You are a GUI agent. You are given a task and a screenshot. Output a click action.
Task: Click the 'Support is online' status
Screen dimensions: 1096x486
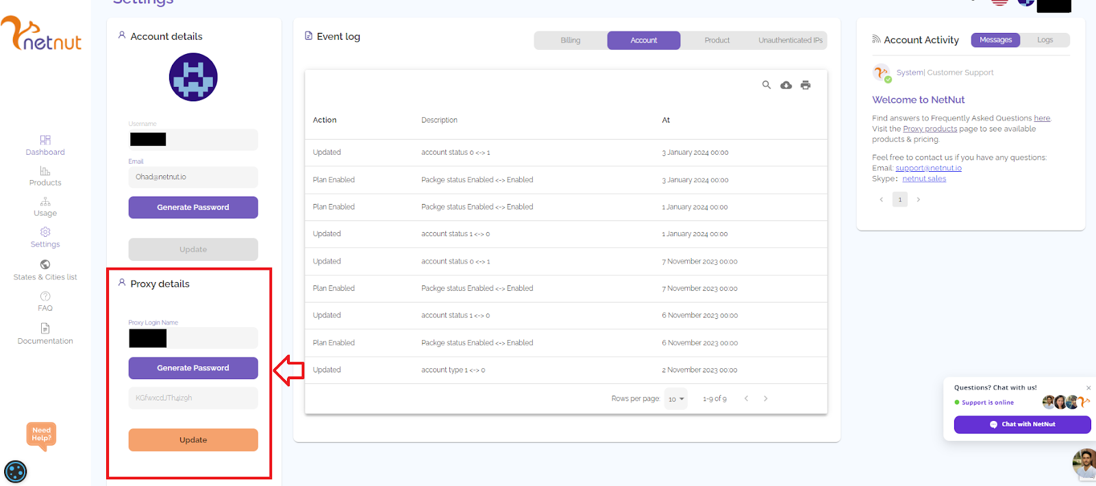pos(988,402)
